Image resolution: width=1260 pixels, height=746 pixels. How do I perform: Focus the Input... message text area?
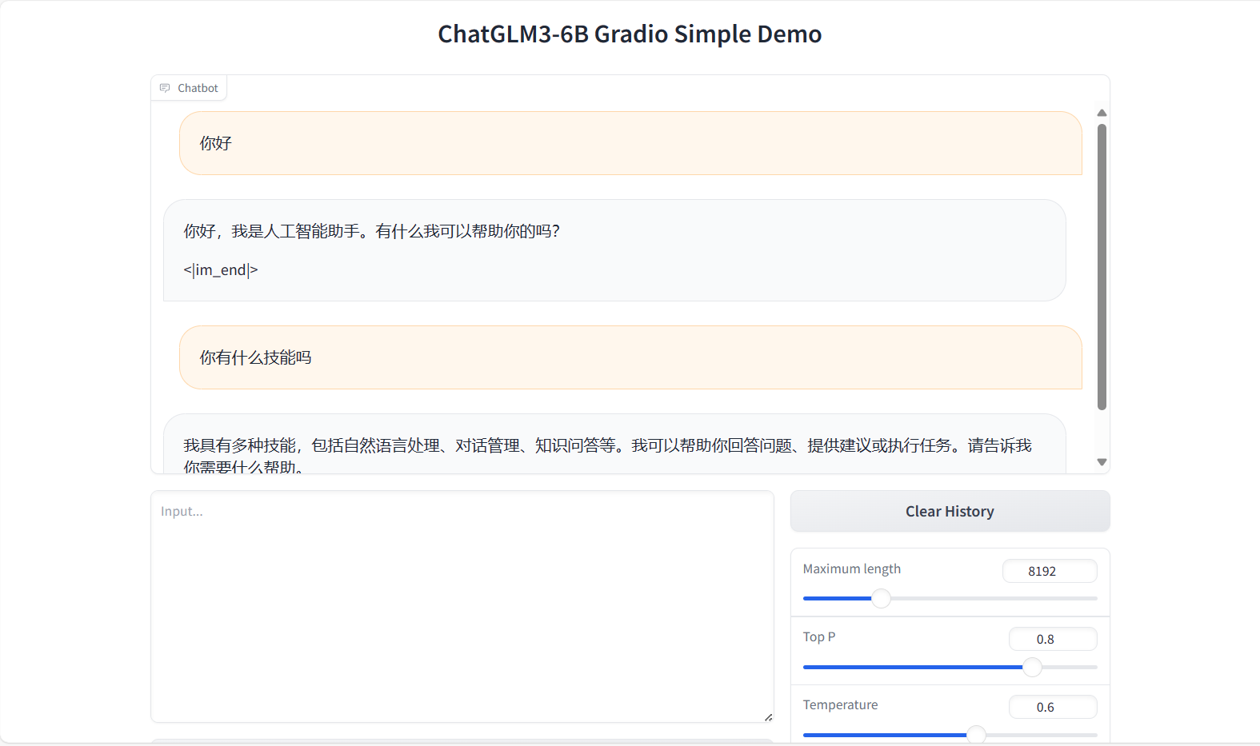coord(462,606)
